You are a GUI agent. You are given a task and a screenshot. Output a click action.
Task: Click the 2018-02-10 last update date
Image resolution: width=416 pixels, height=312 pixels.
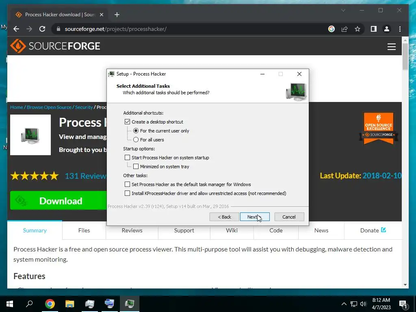382,175
